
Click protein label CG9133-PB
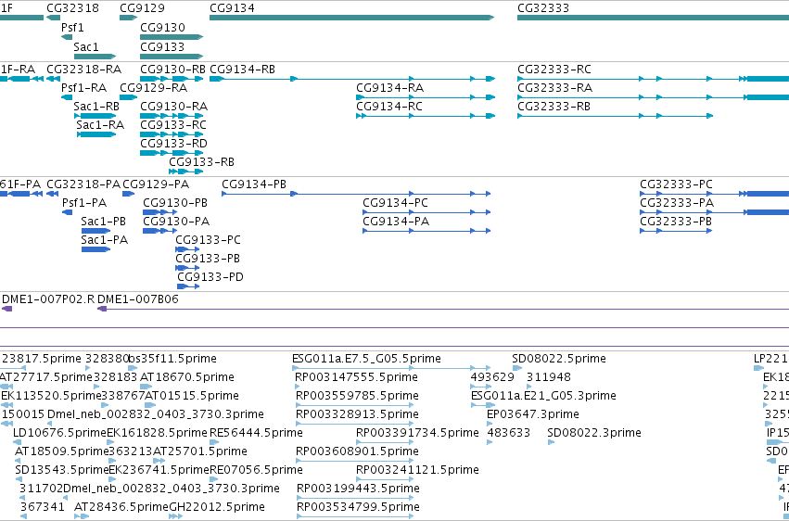tap(208, 259)
